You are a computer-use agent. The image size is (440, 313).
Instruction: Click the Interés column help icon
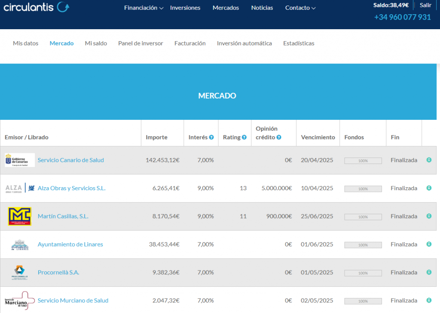pyautogui.click(x=211, y=137)
